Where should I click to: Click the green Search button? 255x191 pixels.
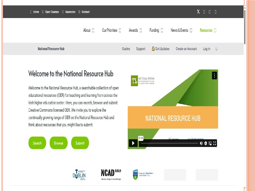click(37, 143)
